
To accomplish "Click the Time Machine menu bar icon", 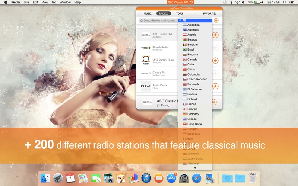I will pos(225,2).
